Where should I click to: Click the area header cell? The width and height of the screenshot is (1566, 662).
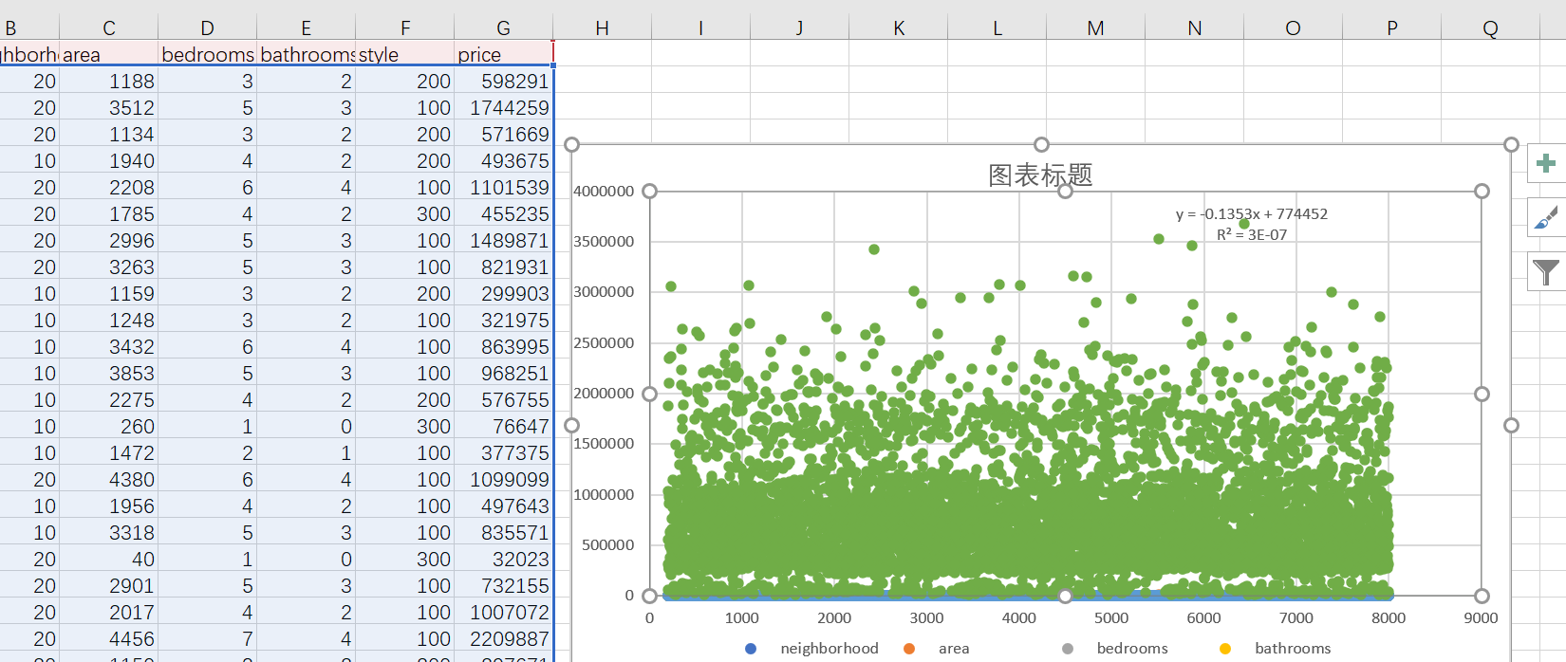point(108,54)
